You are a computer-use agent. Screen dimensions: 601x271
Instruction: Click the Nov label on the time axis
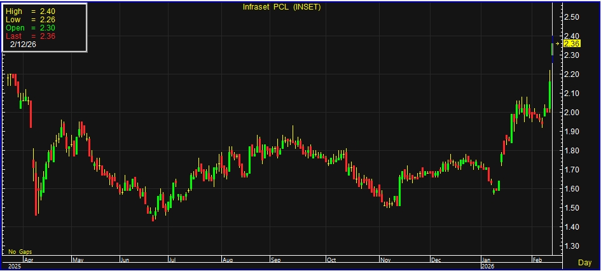pos(385,260)
